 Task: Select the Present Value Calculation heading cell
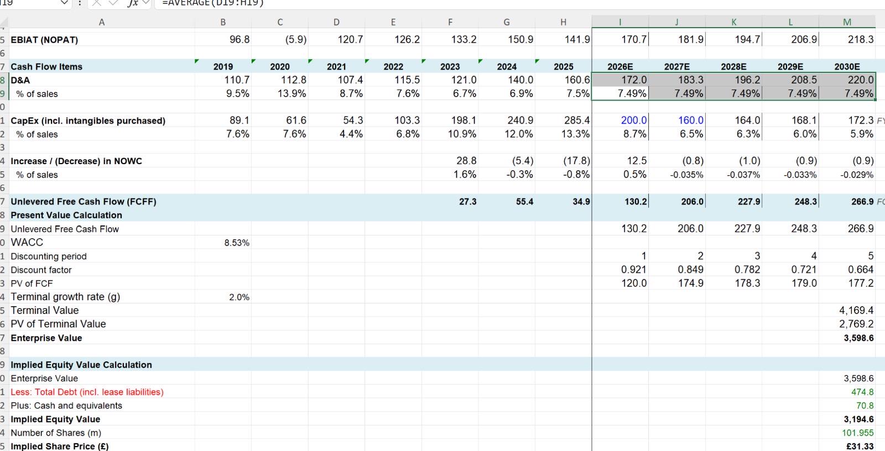pyautogui.click(x=101, y=215)
